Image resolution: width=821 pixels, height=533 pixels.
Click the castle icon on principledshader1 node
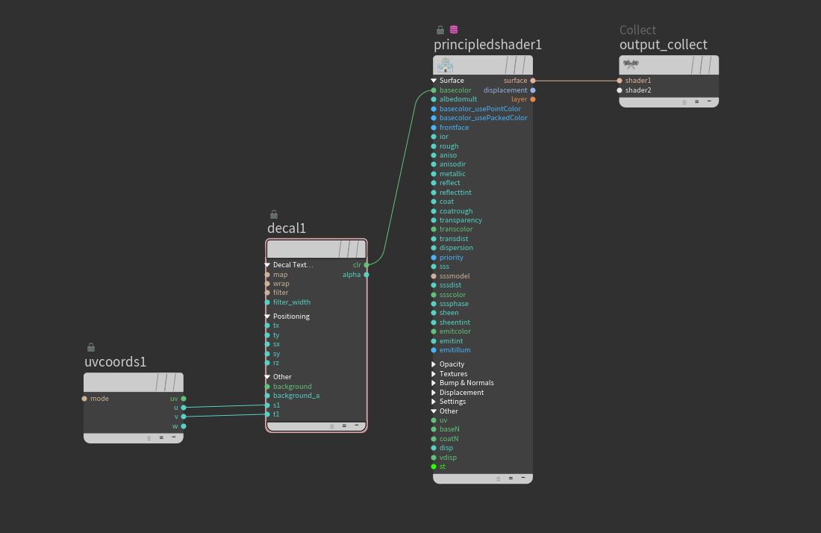446,66
